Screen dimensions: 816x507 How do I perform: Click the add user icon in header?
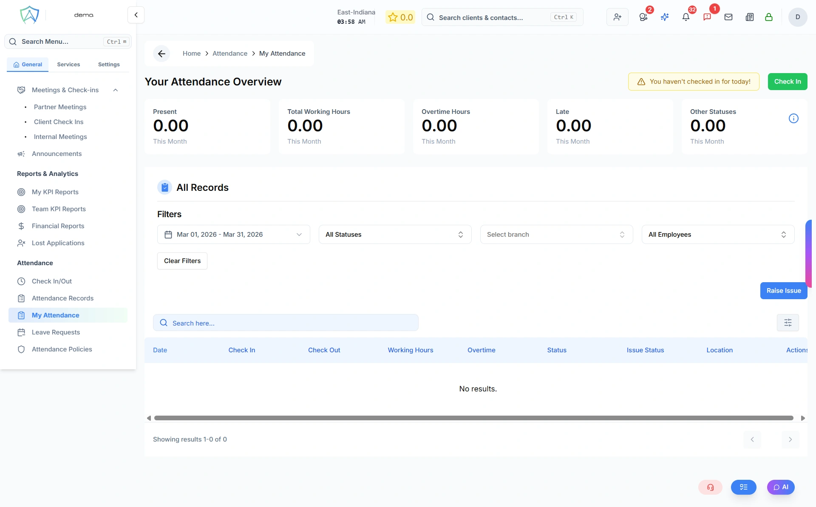[x=617, y=17]
